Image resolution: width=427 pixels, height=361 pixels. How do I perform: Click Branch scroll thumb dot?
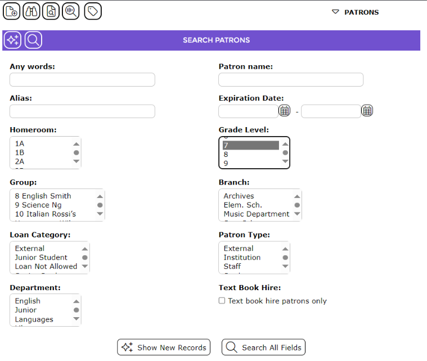[297, 205]
